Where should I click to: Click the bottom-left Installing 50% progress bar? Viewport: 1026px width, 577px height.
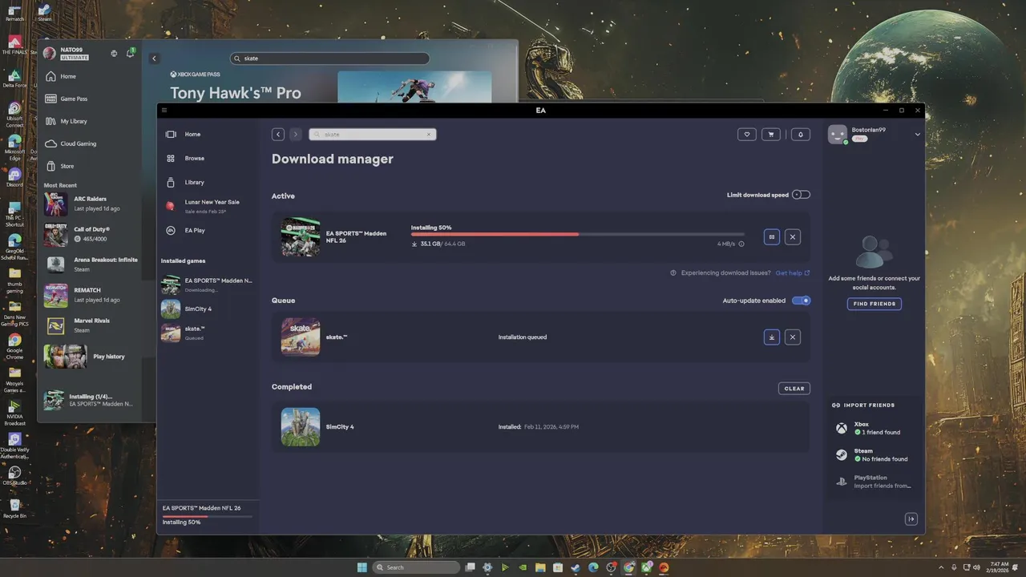(x=208, y=516)
